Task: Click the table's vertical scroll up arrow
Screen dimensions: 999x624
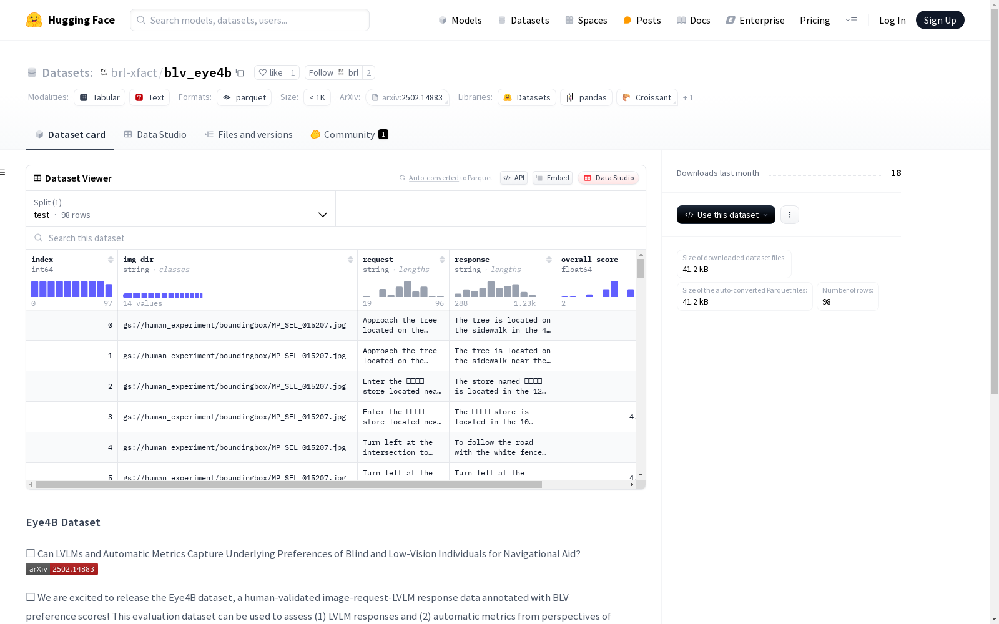Action: click(x=641, y=255)
